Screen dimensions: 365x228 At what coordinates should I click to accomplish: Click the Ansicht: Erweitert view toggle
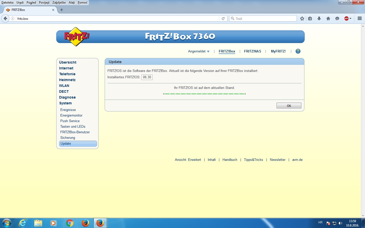[188, 160]
